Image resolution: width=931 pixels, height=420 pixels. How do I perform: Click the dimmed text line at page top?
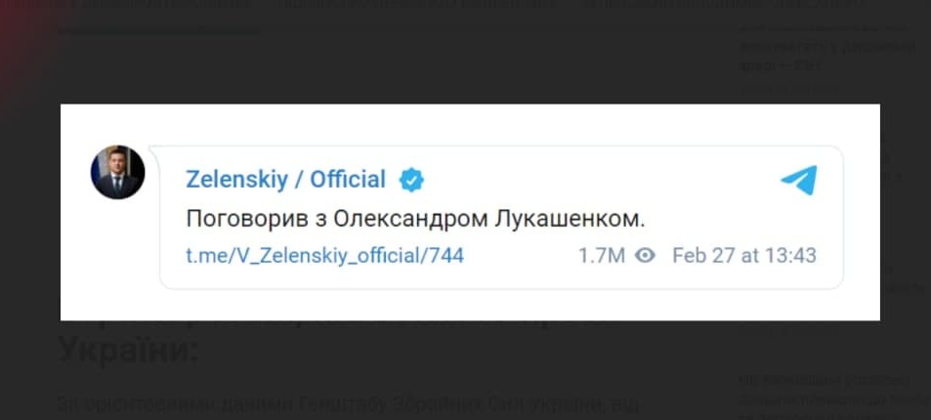440,5
